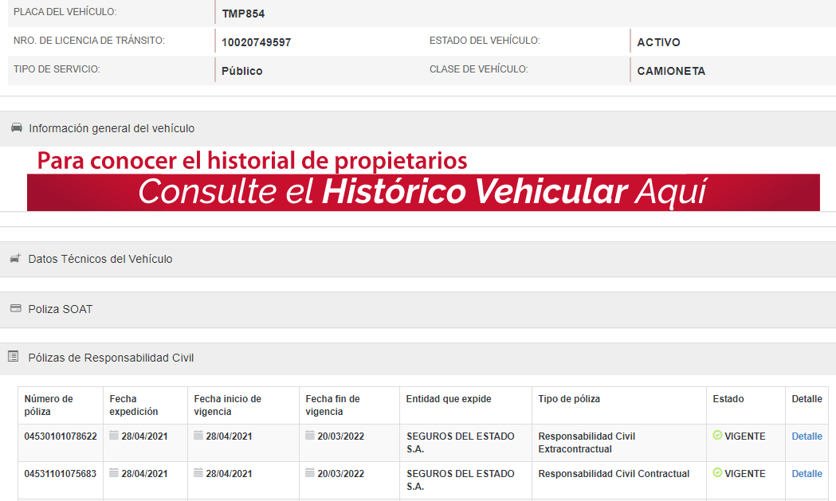This screenshot has width=836, height=501.
Task: Select the plate value TMP854
Action: [x=243, y=14]
